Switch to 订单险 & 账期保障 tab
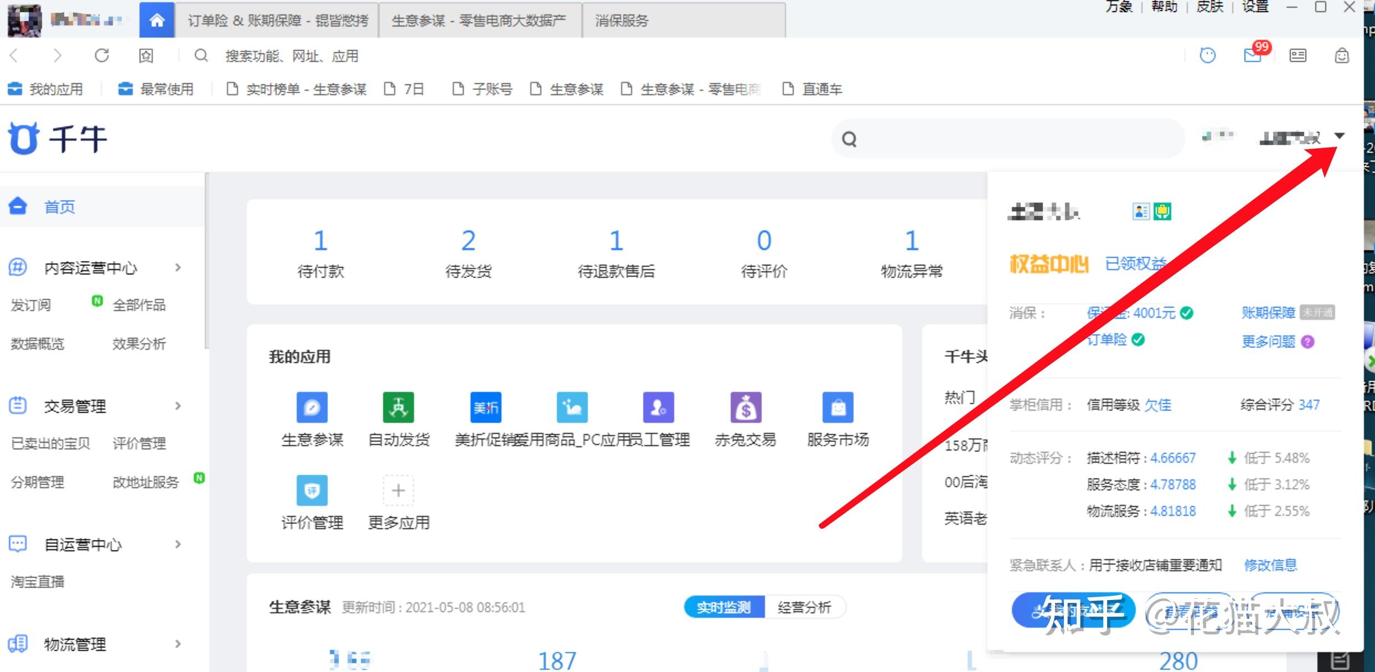The image size is (1375, 672). (277, 20)
